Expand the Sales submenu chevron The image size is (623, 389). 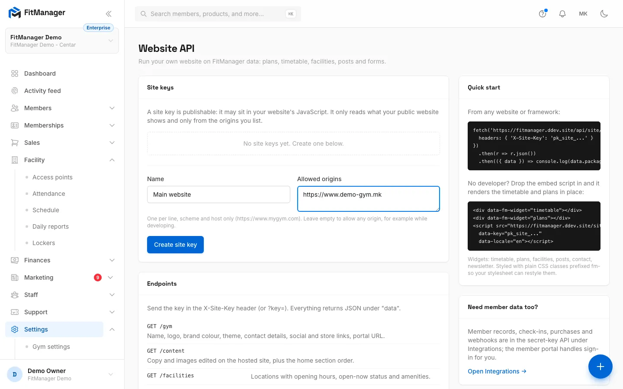tap(112, 143)
